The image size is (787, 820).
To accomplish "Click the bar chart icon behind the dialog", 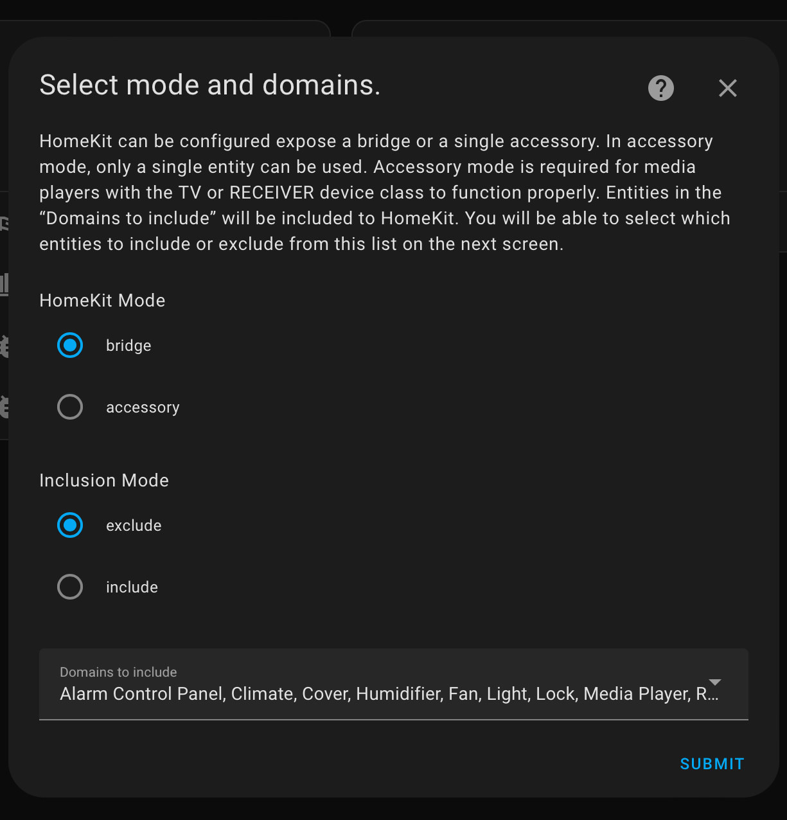I will tap(4, 283).
